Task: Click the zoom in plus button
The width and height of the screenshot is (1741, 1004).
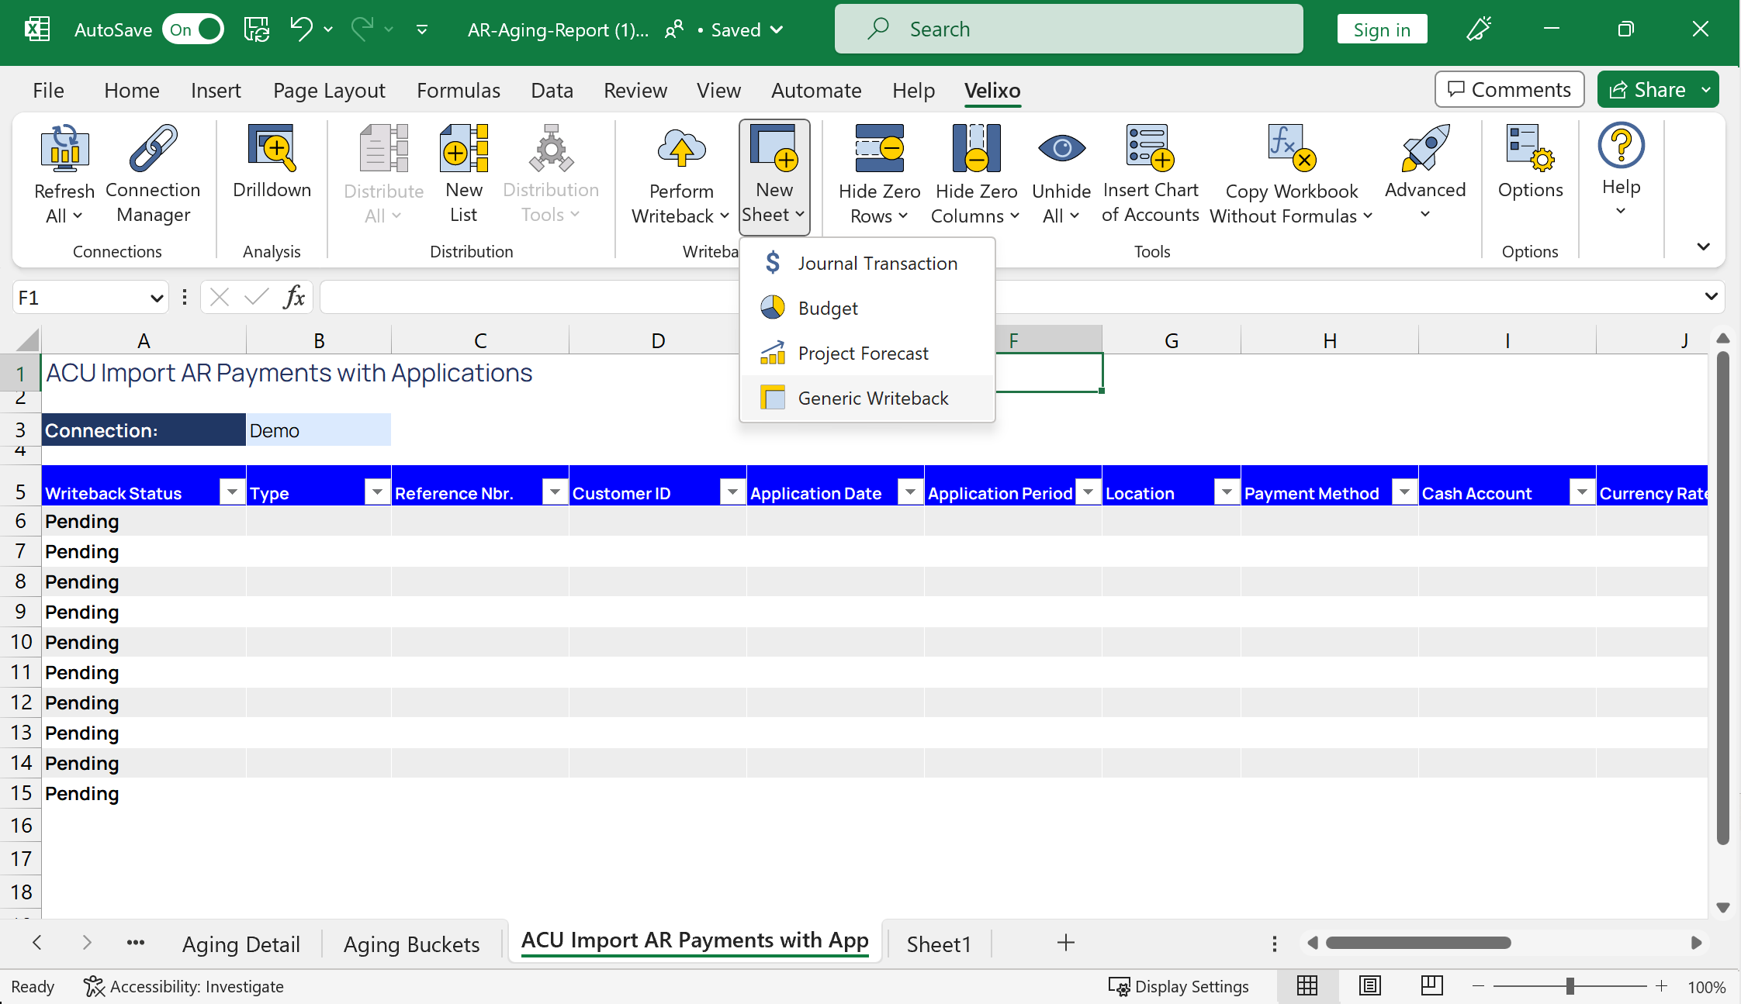Action: click(1661, 986)
